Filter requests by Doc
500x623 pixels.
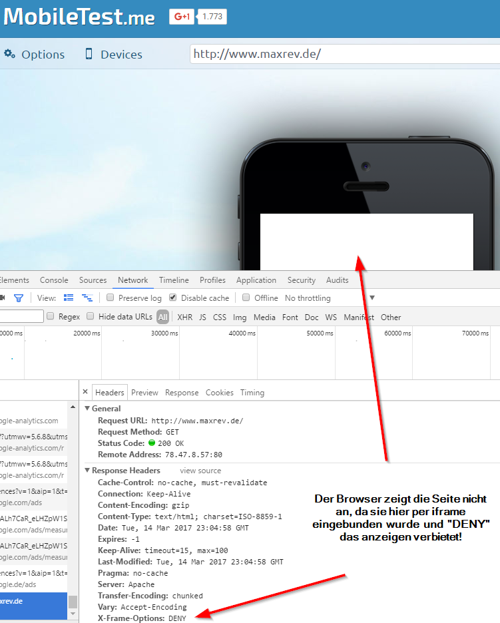click(312, 317)
